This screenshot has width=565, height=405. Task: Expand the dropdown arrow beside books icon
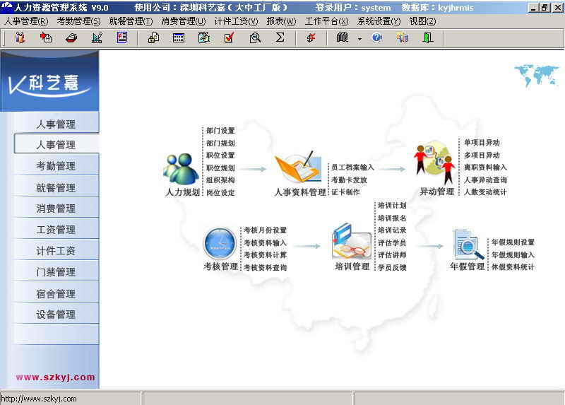click(x=359, y=38)
